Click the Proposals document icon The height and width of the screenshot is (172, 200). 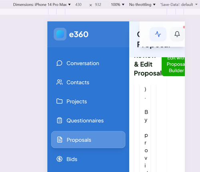pyautogui.click(x=60, y=140)
